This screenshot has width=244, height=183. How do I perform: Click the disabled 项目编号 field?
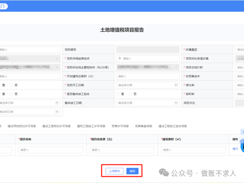click(x=148, y=50)
